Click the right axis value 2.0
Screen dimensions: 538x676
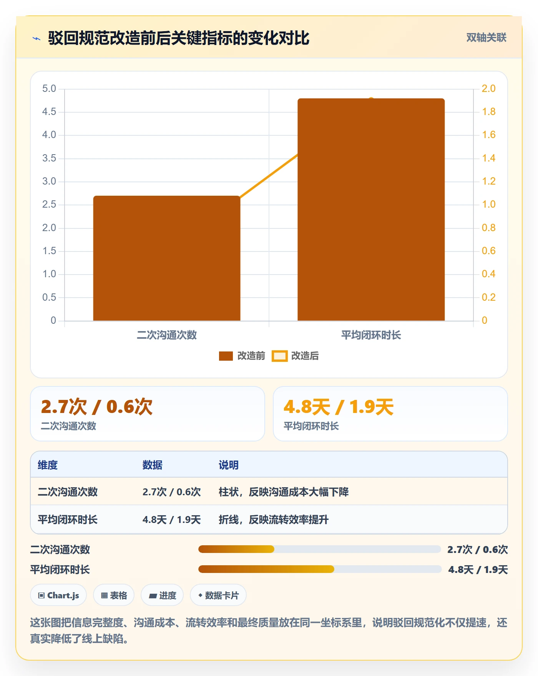click(x=488, y=89)
